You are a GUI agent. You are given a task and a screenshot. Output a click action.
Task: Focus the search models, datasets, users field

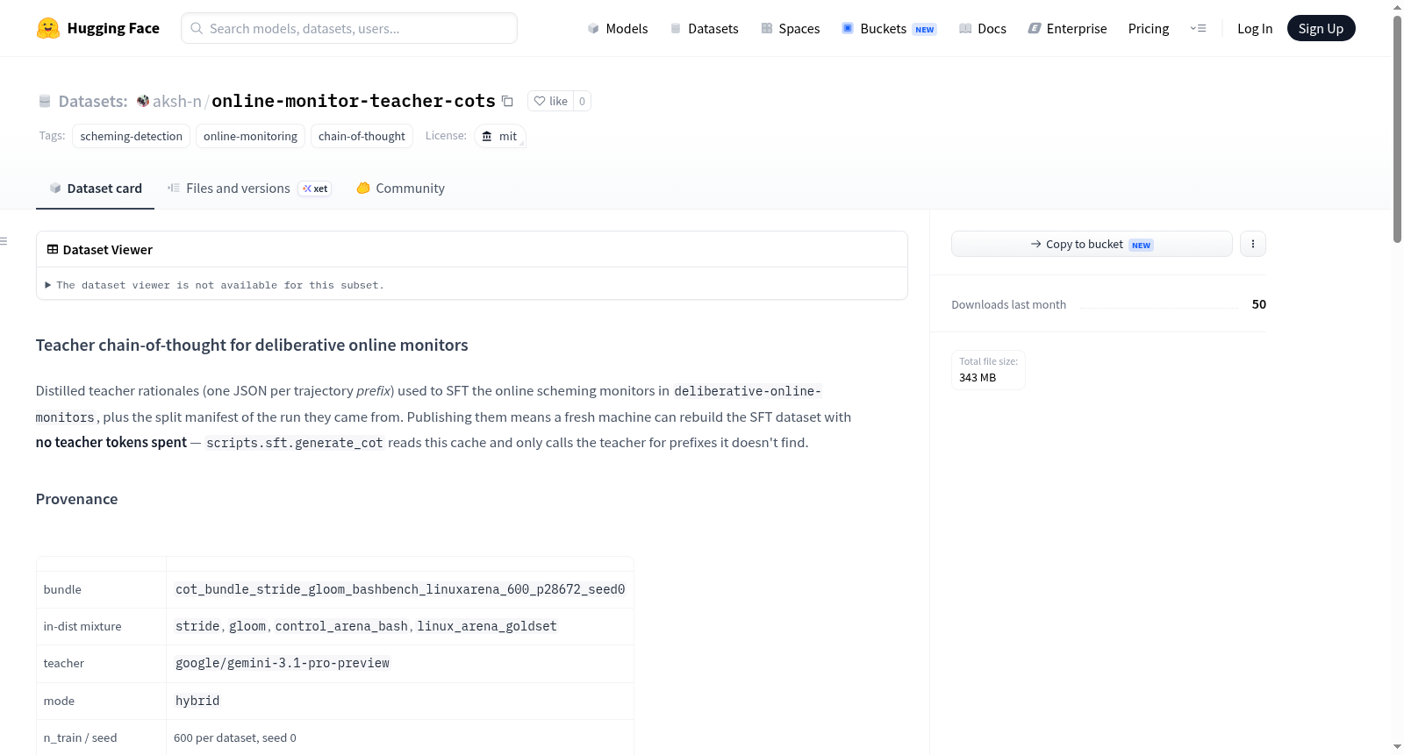point(349,28)
